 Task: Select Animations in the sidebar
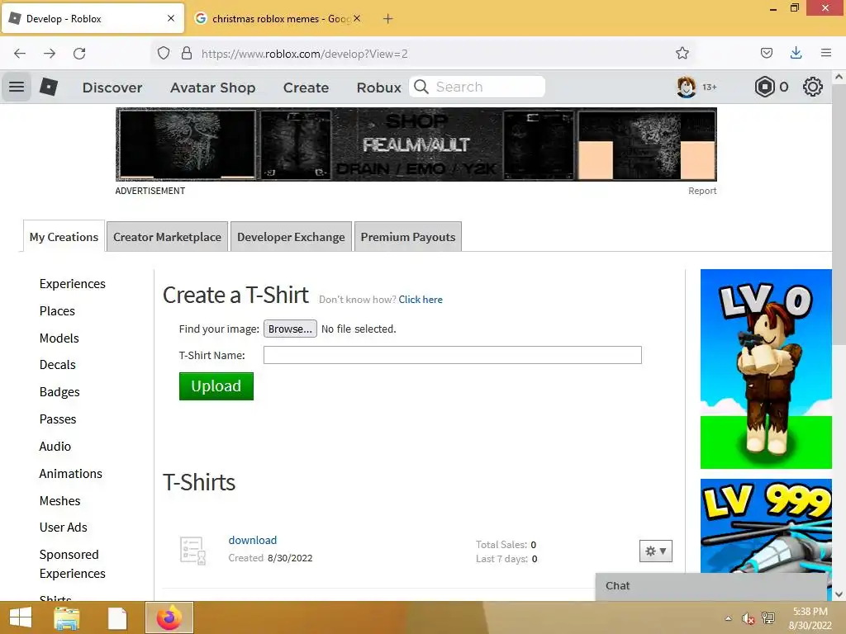coord(71,473)
